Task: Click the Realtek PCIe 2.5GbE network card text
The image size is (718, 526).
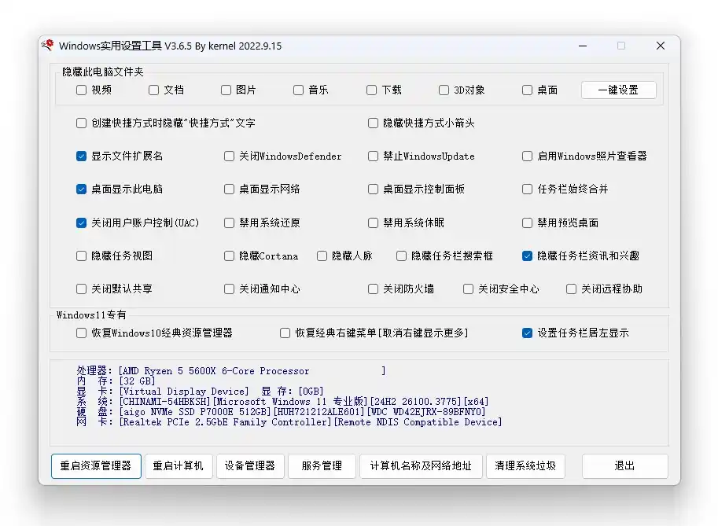Action: [x=225, y=422]
